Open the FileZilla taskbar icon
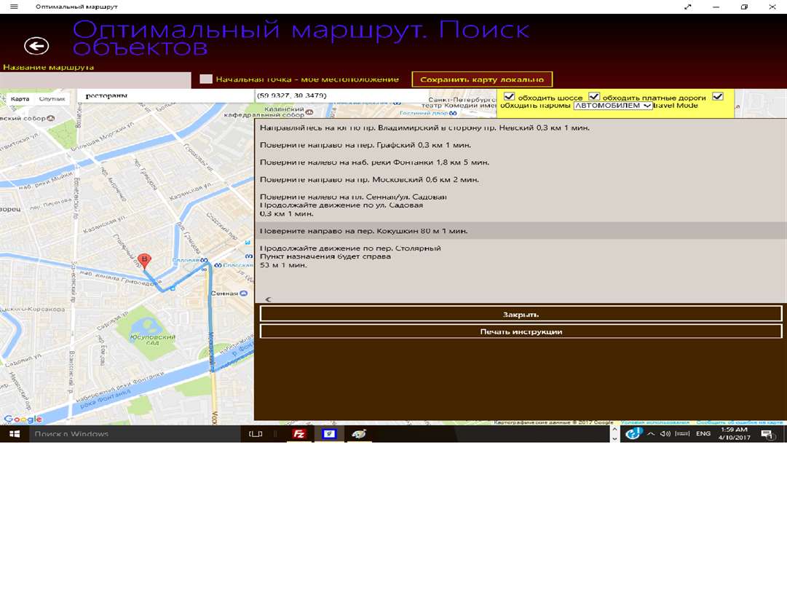The width and height of the screenshot is (787, 590). point(300,434)
